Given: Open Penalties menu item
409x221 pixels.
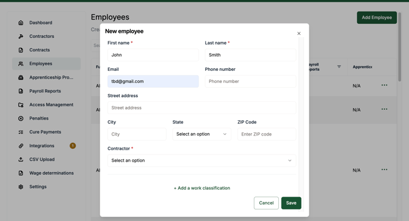Looking at the screenshot, I should (46, 118).
